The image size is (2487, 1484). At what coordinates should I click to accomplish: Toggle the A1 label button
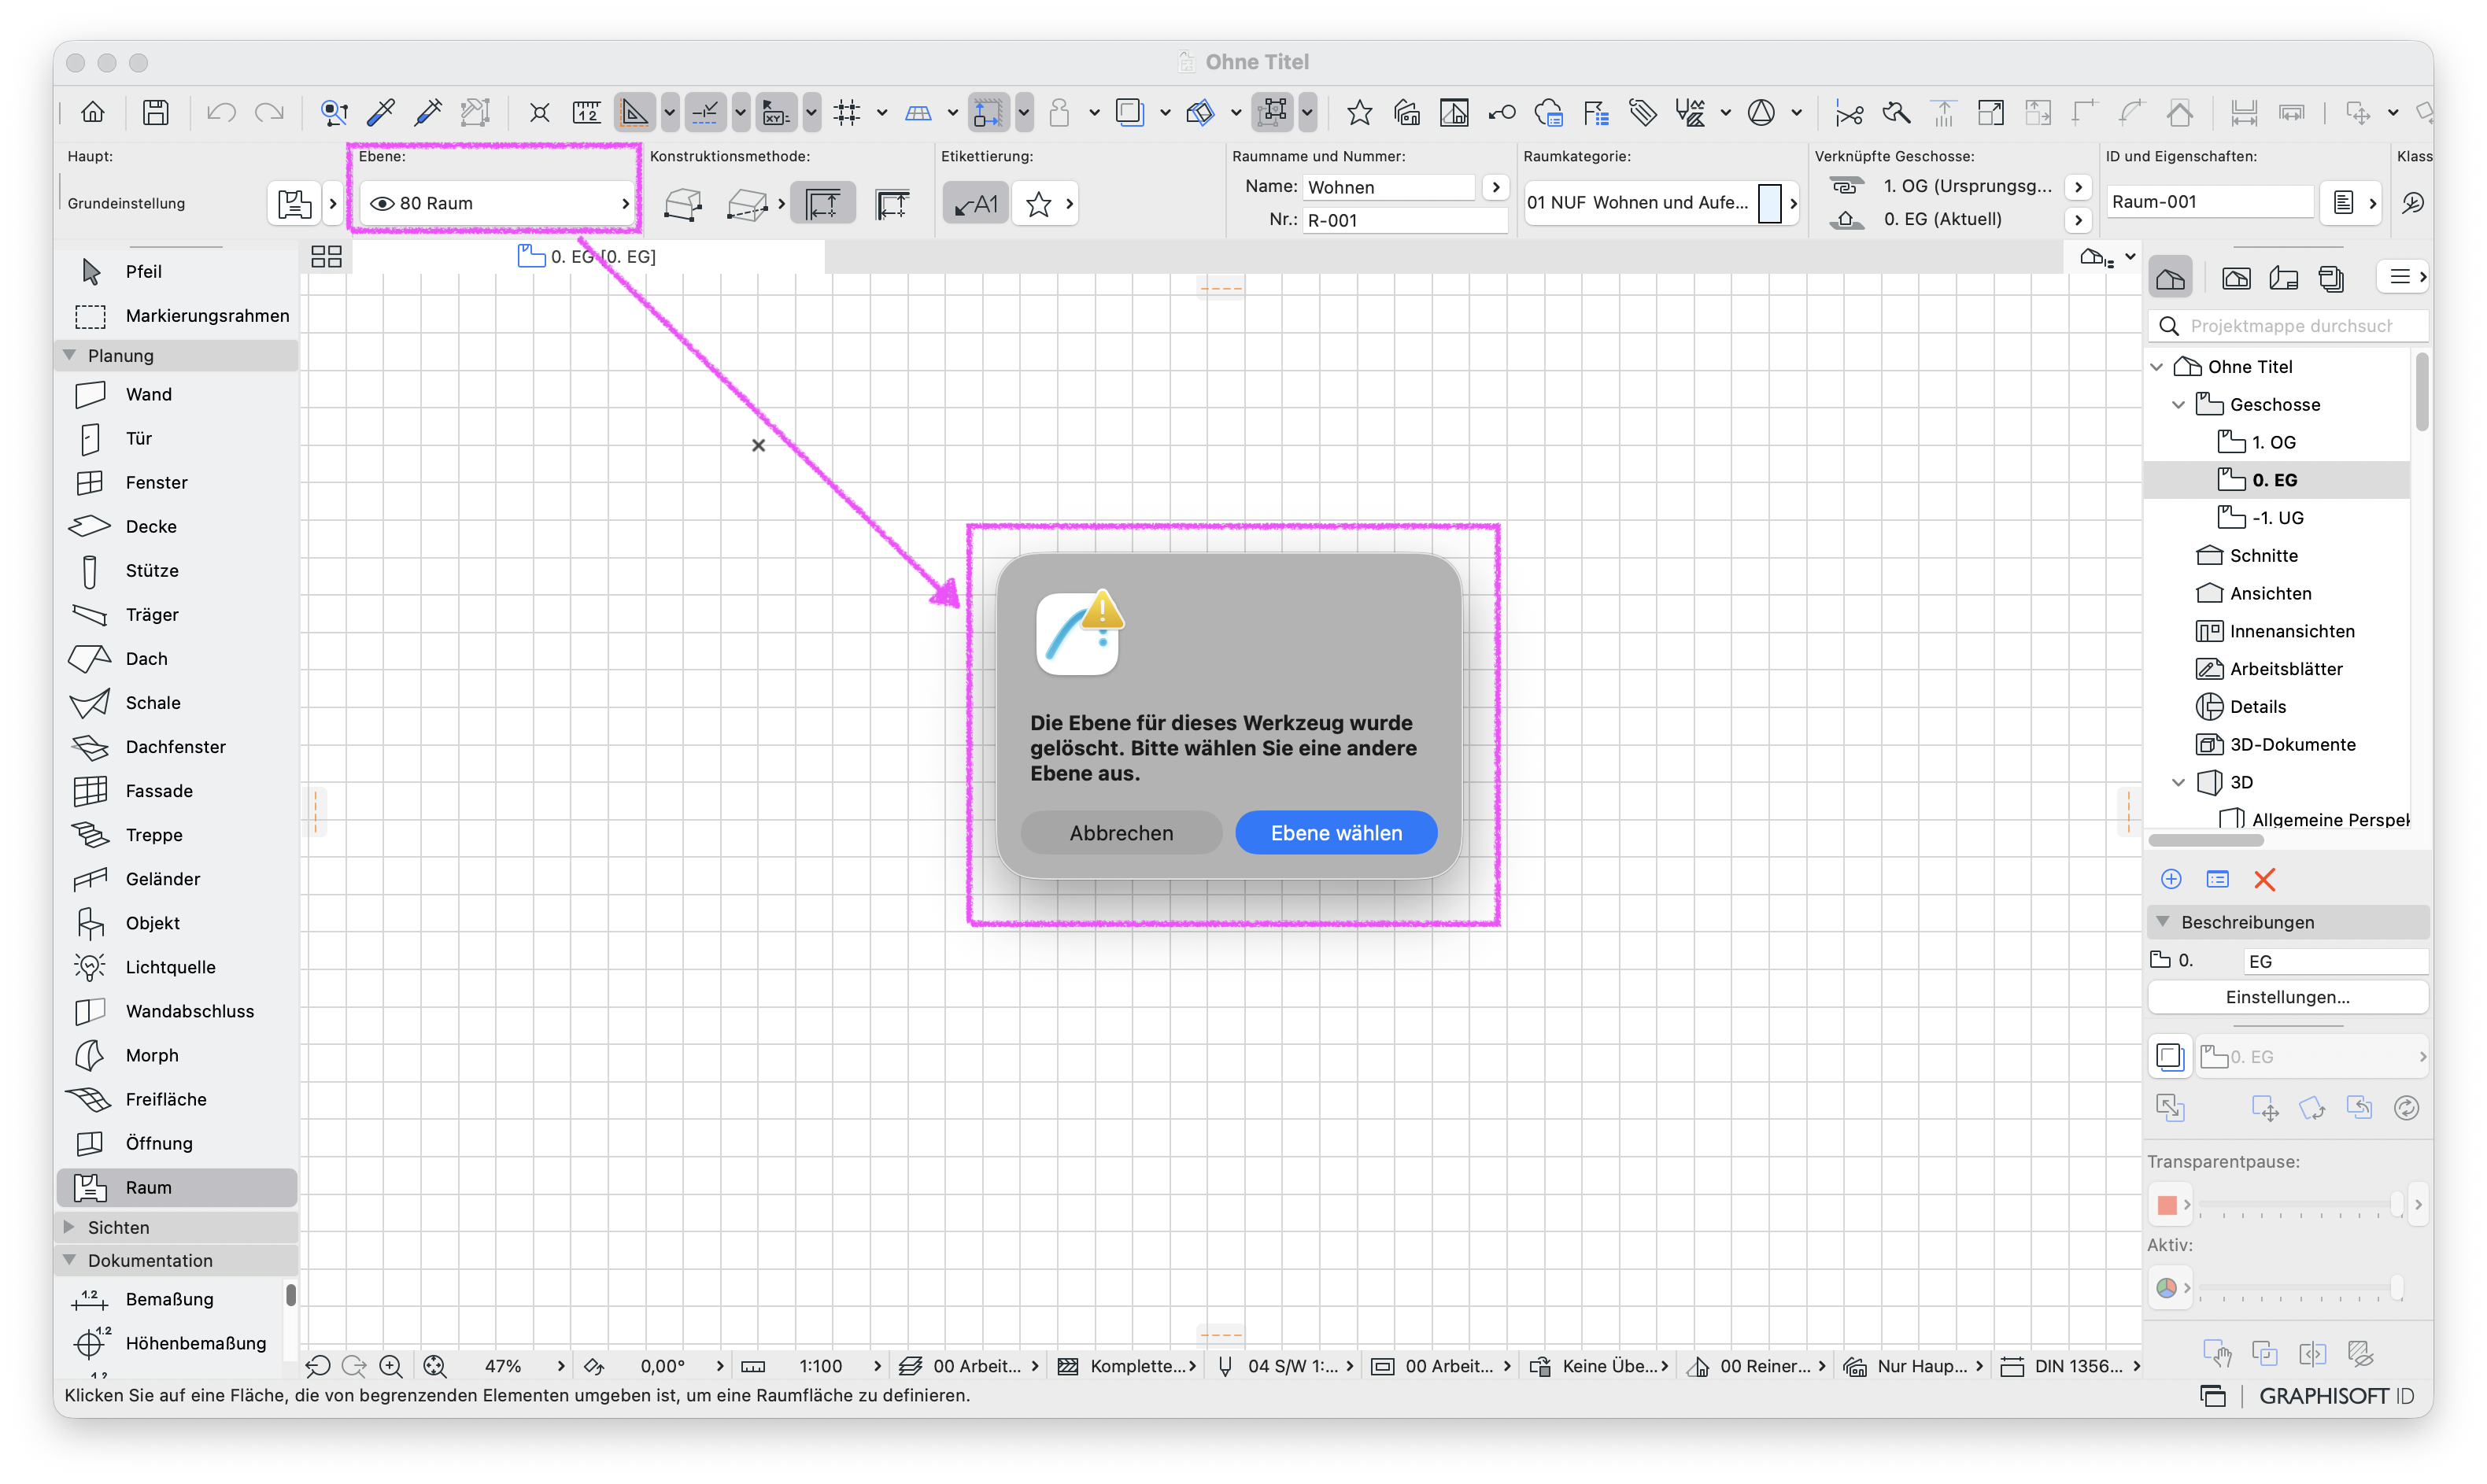tap(975, 204)
